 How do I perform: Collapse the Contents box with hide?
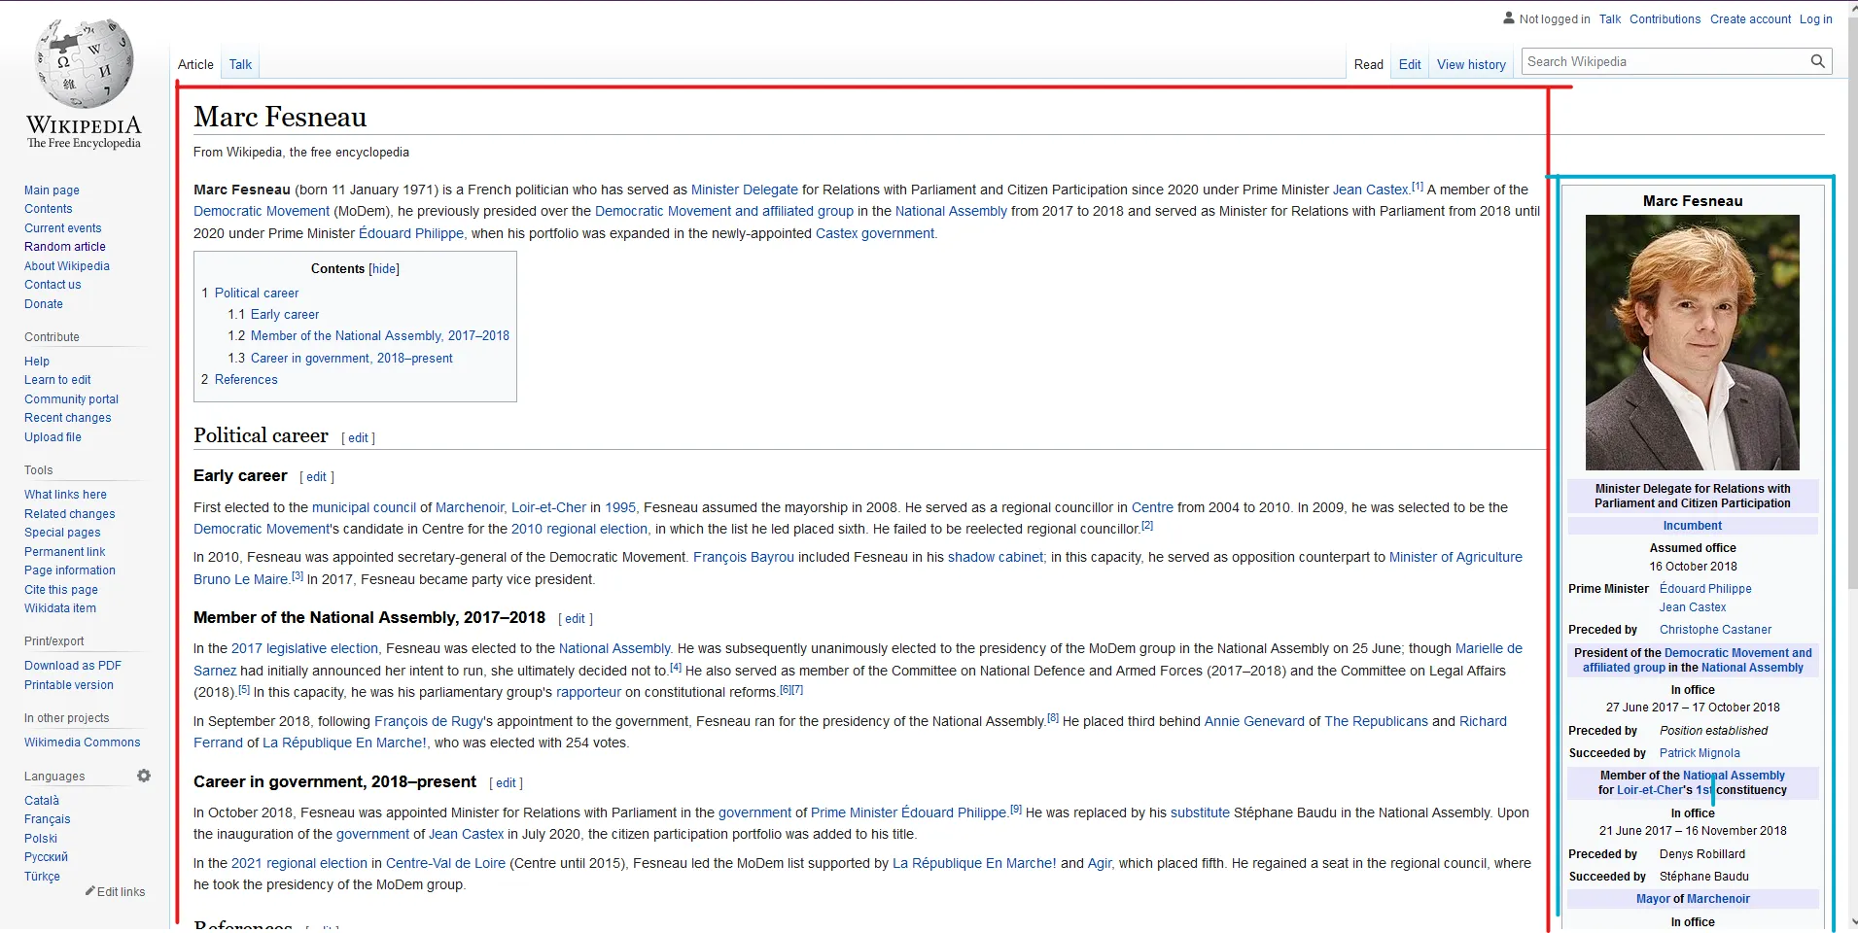point(385,268)
